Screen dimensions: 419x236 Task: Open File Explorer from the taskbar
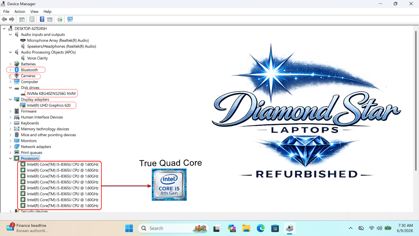click(x=246, y=228)
